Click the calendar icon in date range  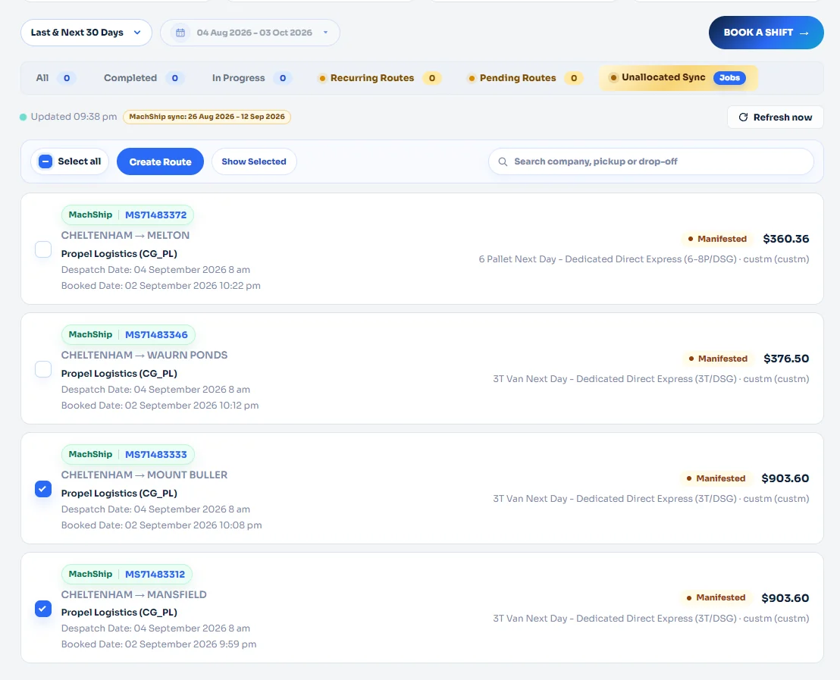pos(180,33)
